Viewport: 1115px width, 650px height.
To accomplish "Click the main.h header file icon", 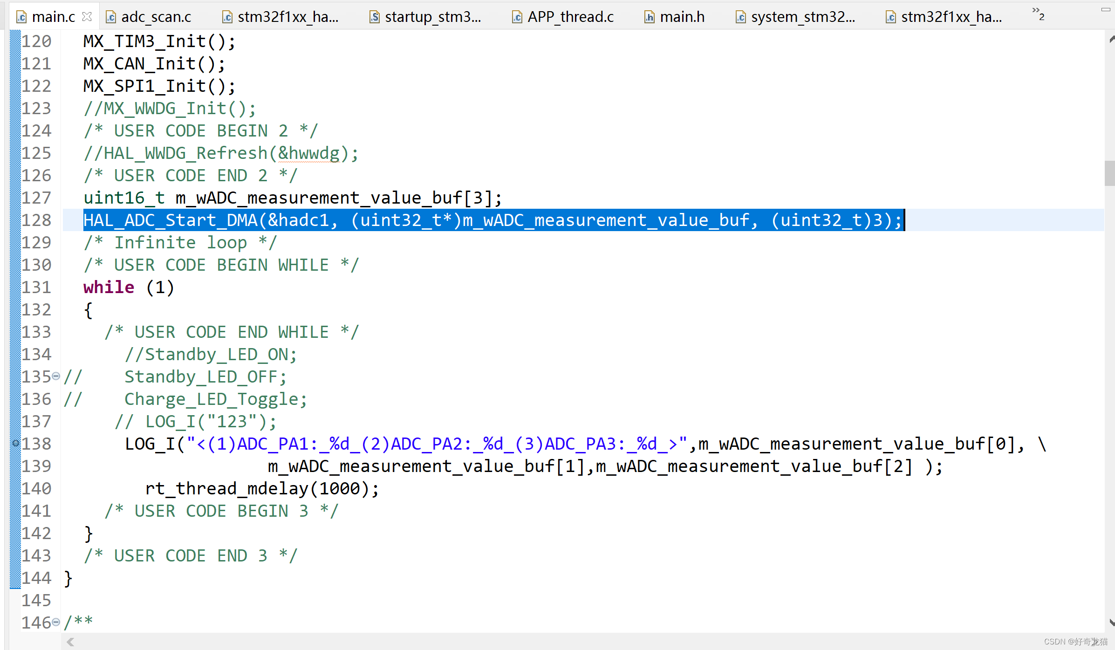I will [x=650, y=17].
